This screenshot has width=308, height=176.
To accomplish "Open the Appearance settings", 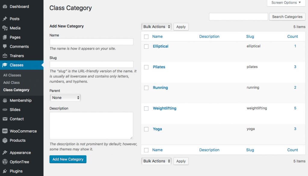I will coord(20,153).
